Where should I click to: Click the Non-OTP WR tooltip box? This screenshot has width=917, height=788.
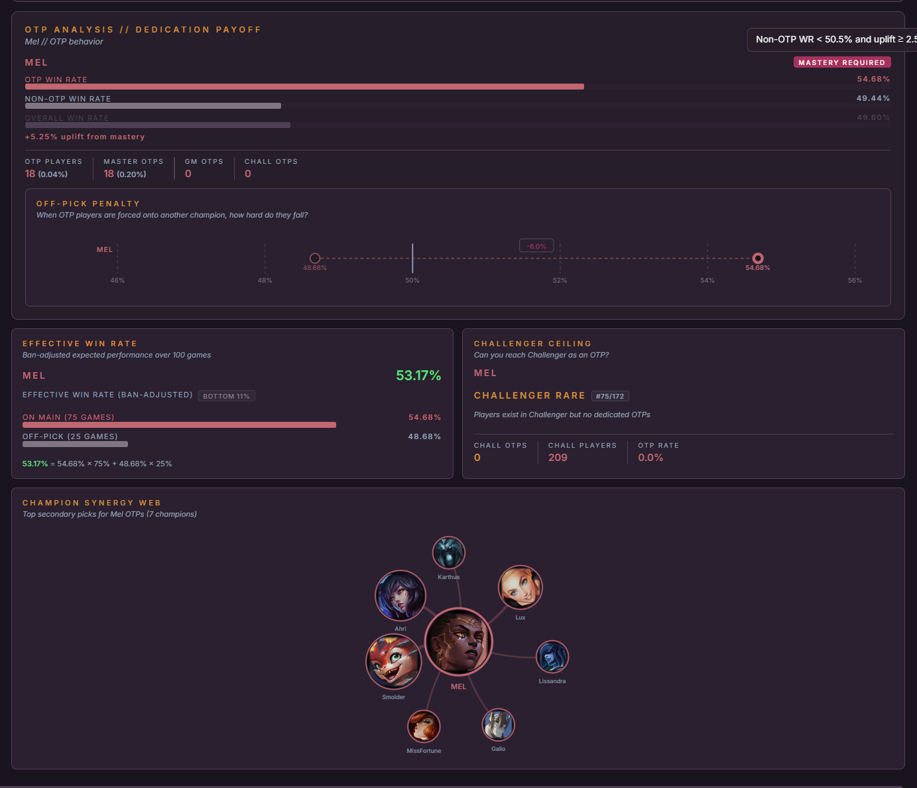tap(832, 40)
